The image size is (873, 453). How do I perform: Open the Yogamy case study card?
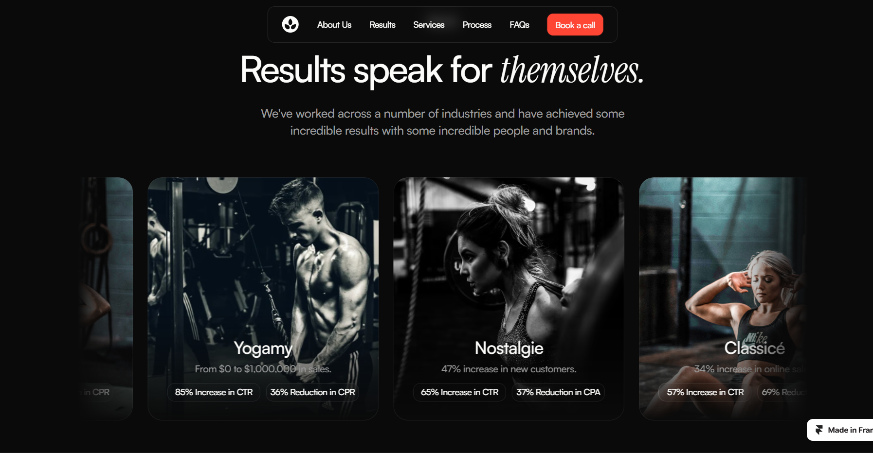click(x=263, y=298)
